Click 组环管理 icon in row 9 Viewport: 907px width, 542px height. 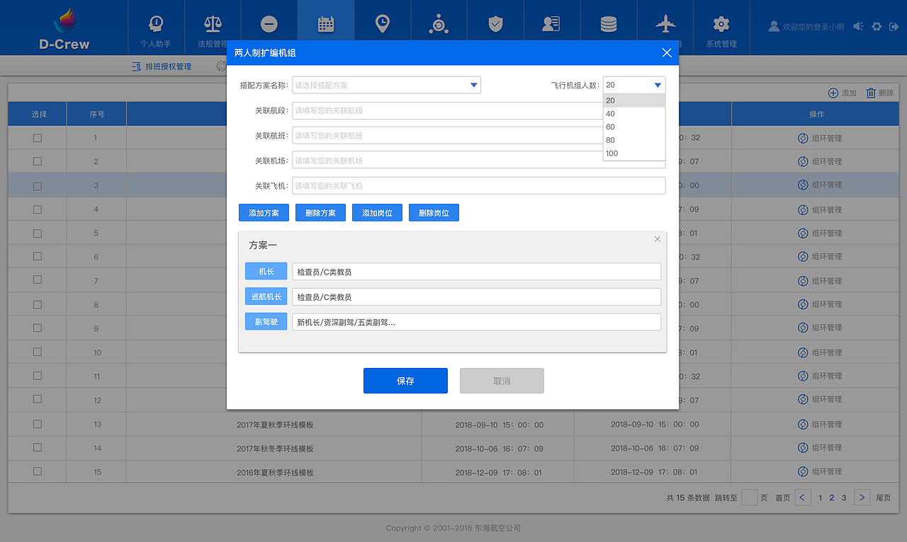(803, 328)
